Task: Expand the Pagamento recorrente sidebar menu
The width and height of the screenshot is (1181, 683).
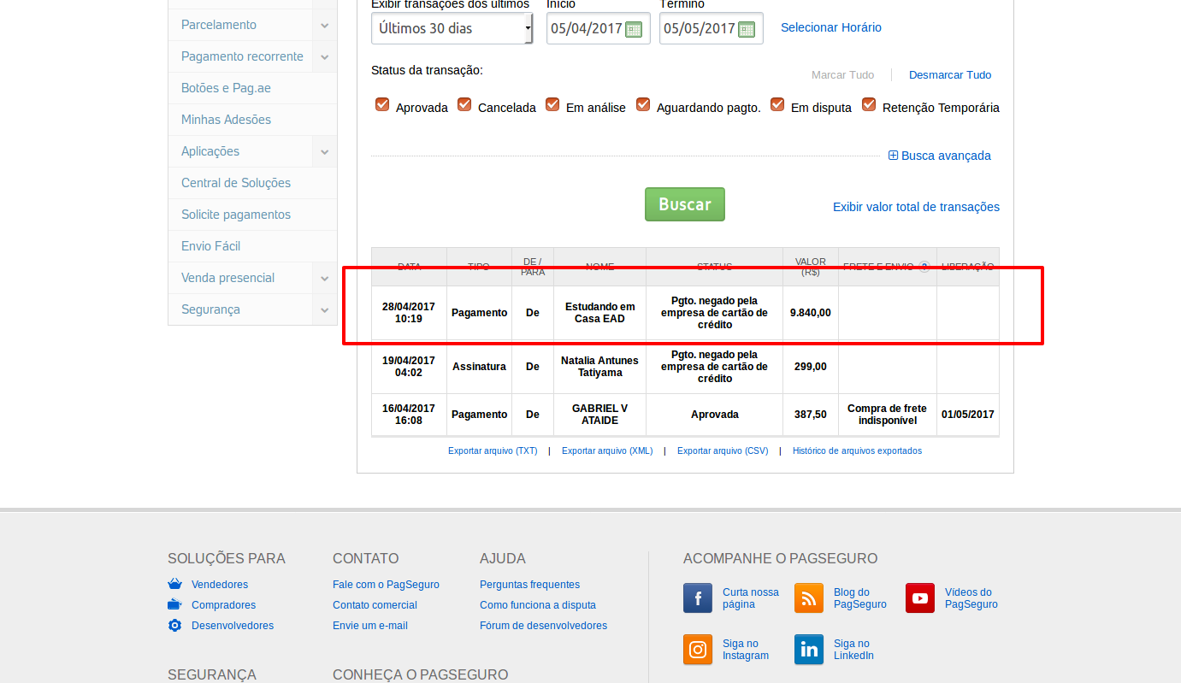Action: pyautogui.click(x=324, y=57)
